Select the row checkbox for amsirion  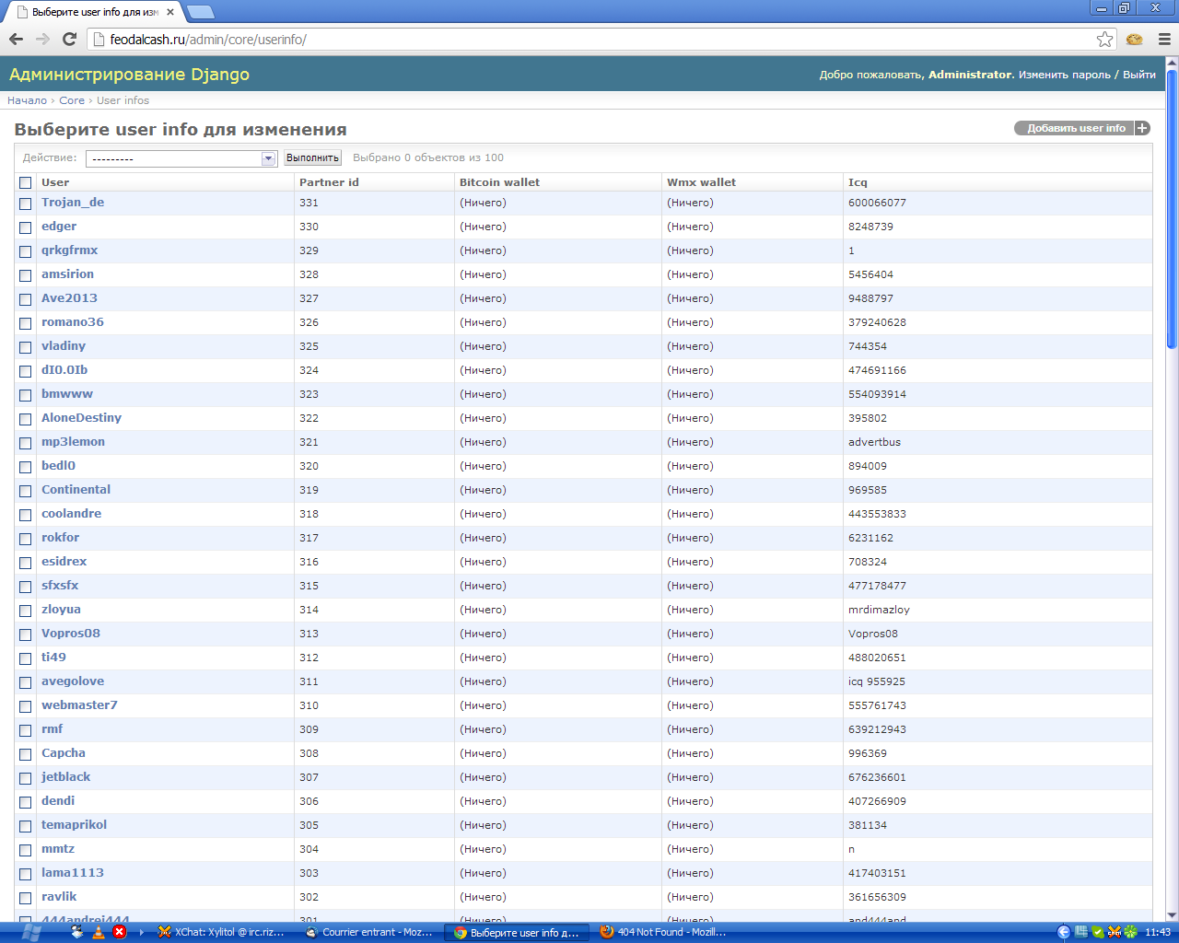click(x=26, y=275)
